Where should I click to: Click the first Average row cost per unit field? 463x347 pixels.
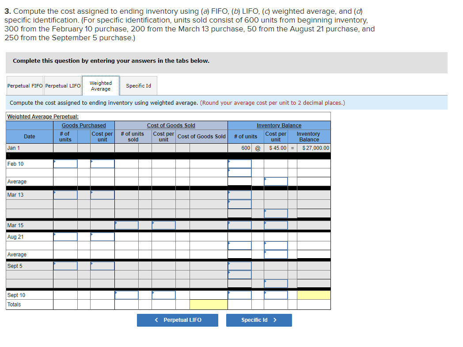tap(276, 181)
